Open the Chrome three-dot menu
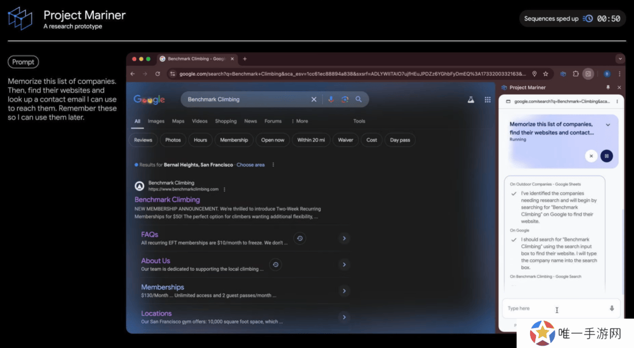634x348 pixels. tap(619, 73)
